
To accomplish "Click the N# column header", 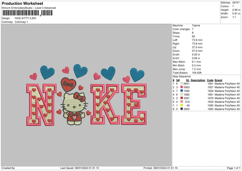I will pyautogui.click(x=178, y=80).
